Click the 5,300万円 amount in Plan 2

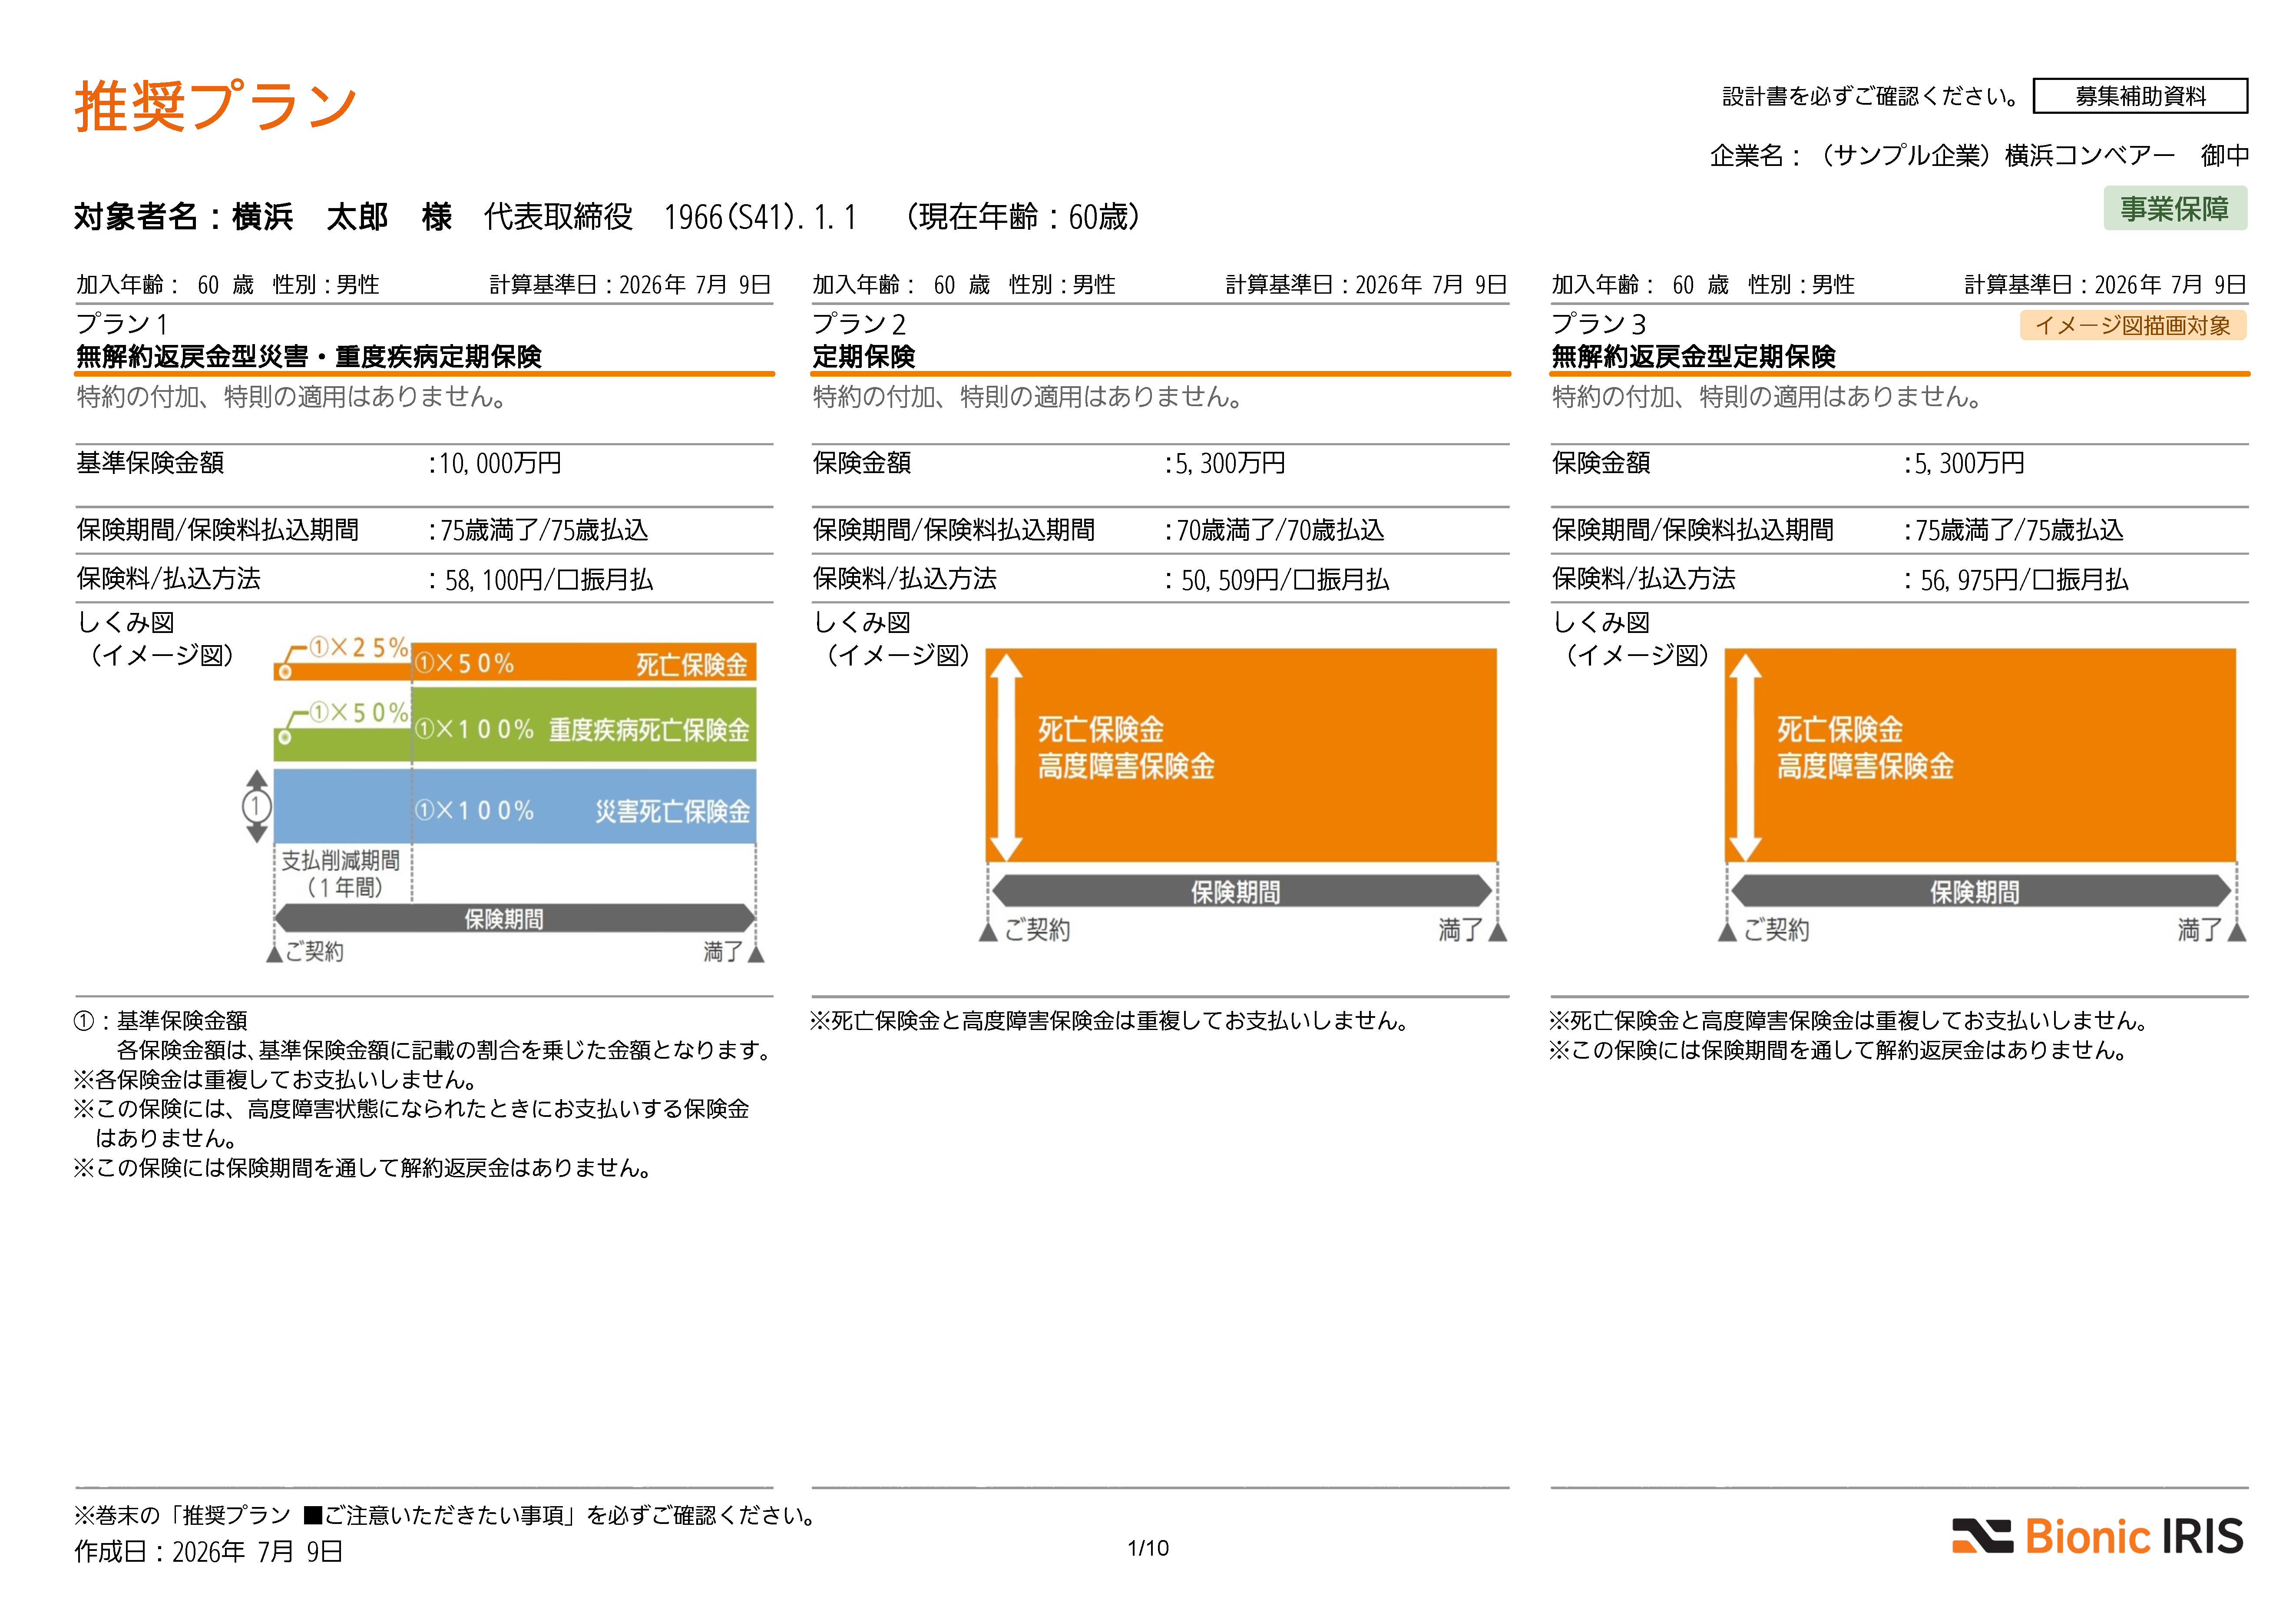(x=1230, y=463)
